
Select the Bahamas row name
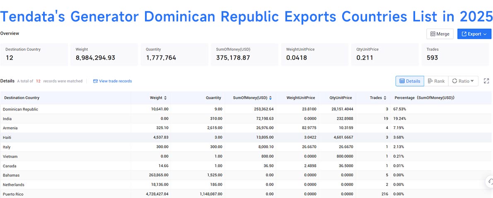click(11, 175)
